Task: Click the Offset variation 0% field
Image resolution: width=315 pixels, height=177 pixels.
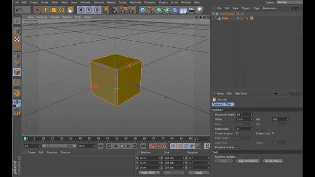Action: pos(280,119)
